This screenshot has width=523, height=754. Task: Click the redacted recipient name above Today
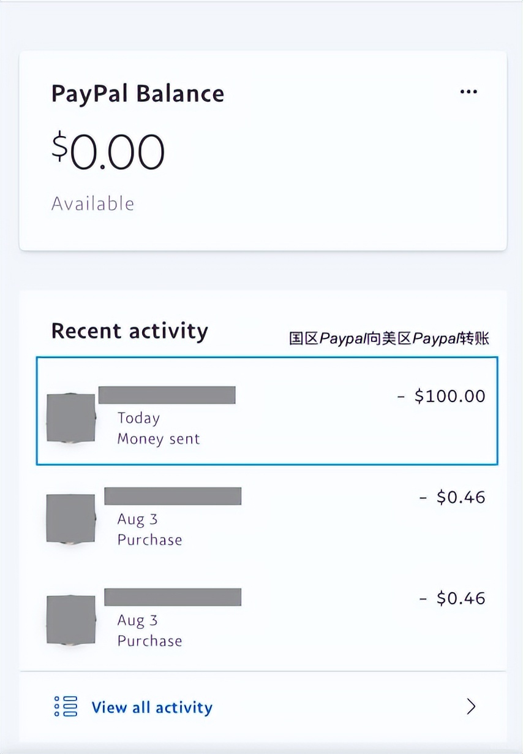tap(167, 395)
